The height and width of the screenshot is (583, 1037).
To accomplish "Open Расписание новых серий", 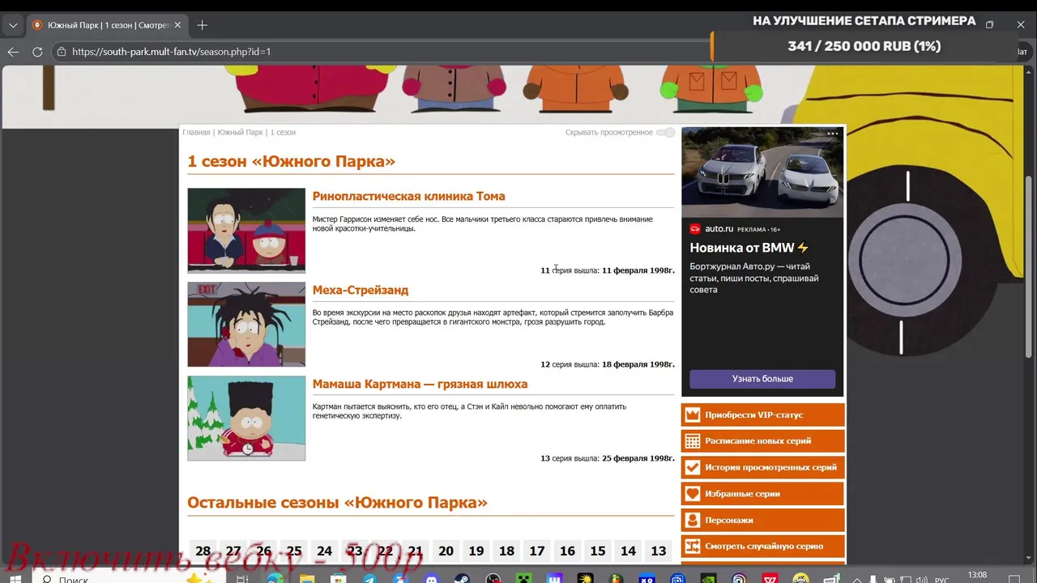I will 763,441.
